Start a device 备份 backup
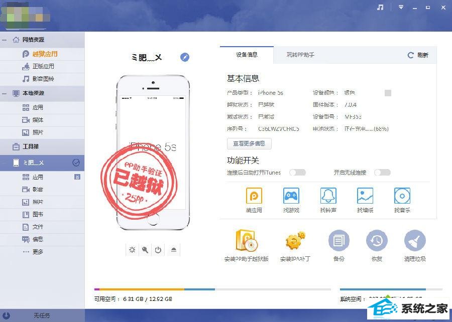 pyautogui.click(x=339, y=241)
